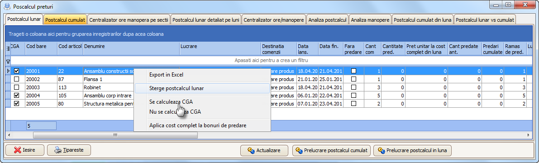This screenshot has width=539, height=163.
Task: Click the Actualizare button
Action: [x=264, y=150]
